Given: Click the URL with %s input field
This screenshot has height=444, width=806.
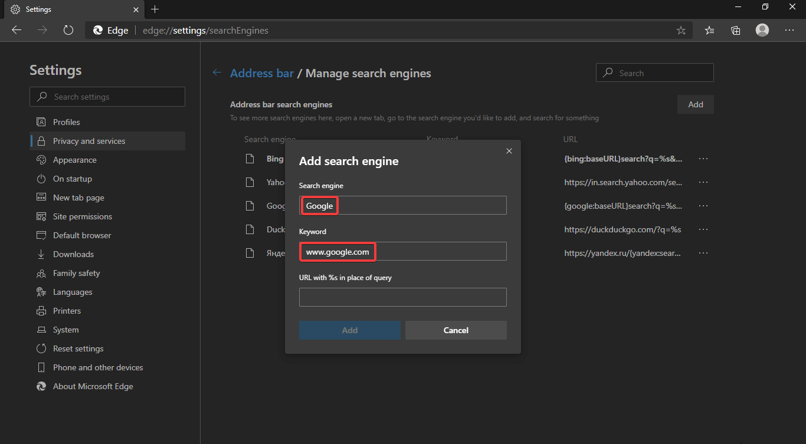Looking at the screenshot, I should point(403,297).
